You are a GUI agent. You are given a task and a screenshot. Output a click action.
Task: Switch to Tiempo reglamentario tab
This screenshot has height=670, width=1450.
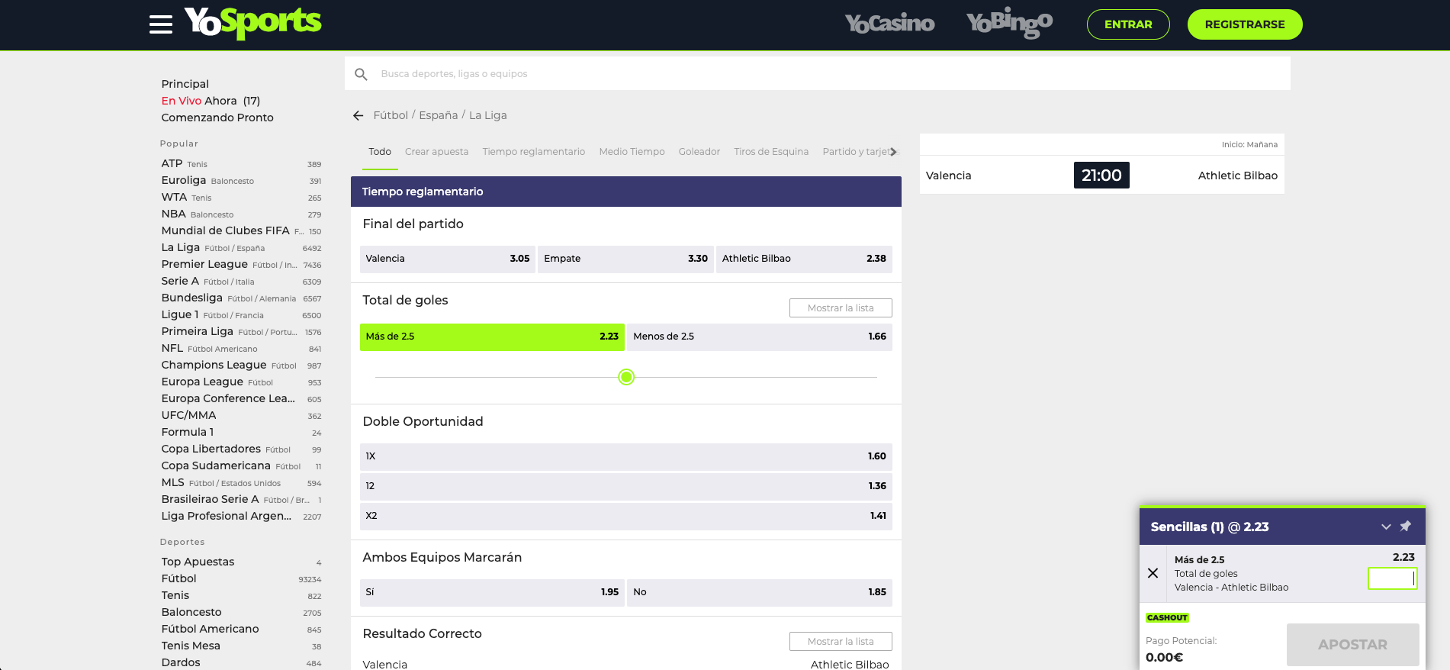534,152
